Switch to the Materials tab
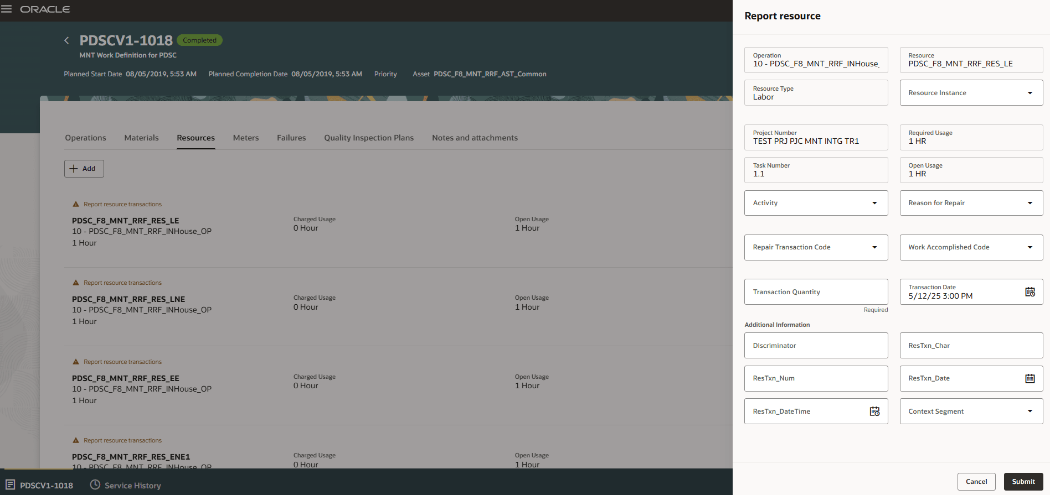This screenshot has height=495, width=1050. coord(141,138)
